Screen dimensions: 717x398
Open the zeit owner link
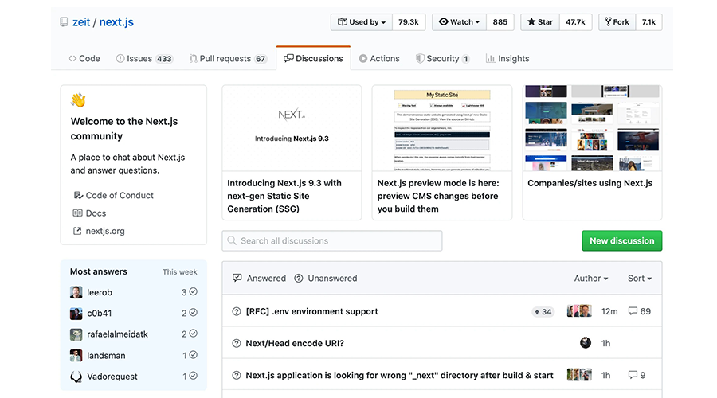click(81, 22)
